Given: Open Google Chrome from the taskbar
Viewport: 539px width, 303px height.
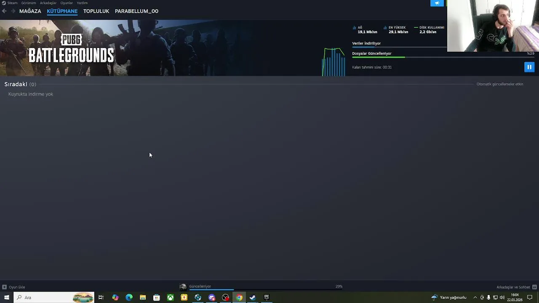Looking at the screenshot, I should (239, 298).
